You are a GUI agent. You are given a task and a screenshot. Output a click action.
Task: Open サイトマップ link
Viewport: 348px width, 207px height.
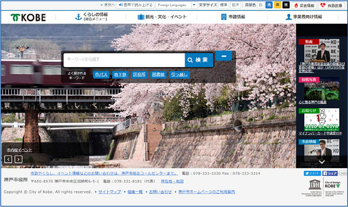[109, 192]
